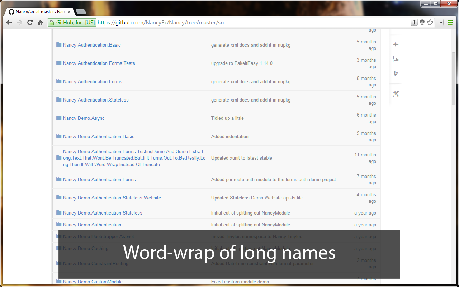This screenshot has width=459, height=287.
Task: Click commit message in Nancy.Demo.Authentication.Stateless row
Action: coord(251,213)
